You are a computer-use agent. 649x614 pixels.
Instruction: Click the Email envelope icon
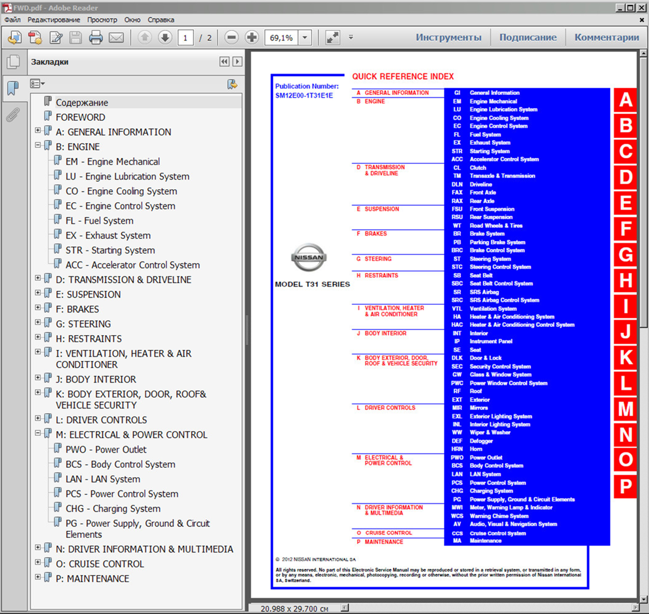116,37
